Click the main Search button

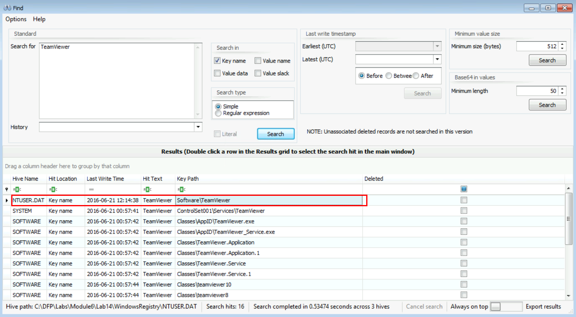tap(276, 134)
